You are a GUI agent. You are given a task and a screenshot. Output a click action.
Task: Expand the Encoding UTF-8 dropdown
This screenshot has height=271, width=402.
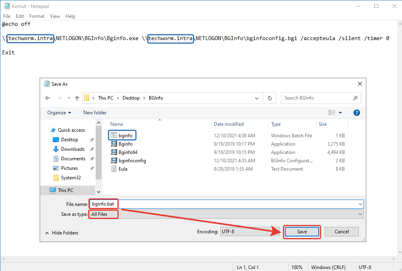250,232
